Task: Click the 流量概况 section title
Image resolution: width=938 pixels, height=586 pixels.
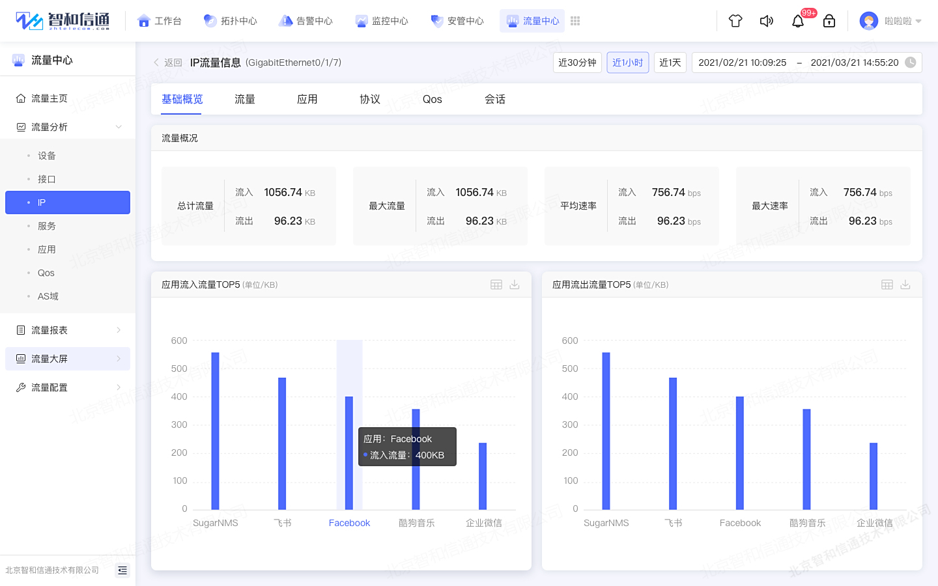Action: pyautogui.click(x=180, y=138)
